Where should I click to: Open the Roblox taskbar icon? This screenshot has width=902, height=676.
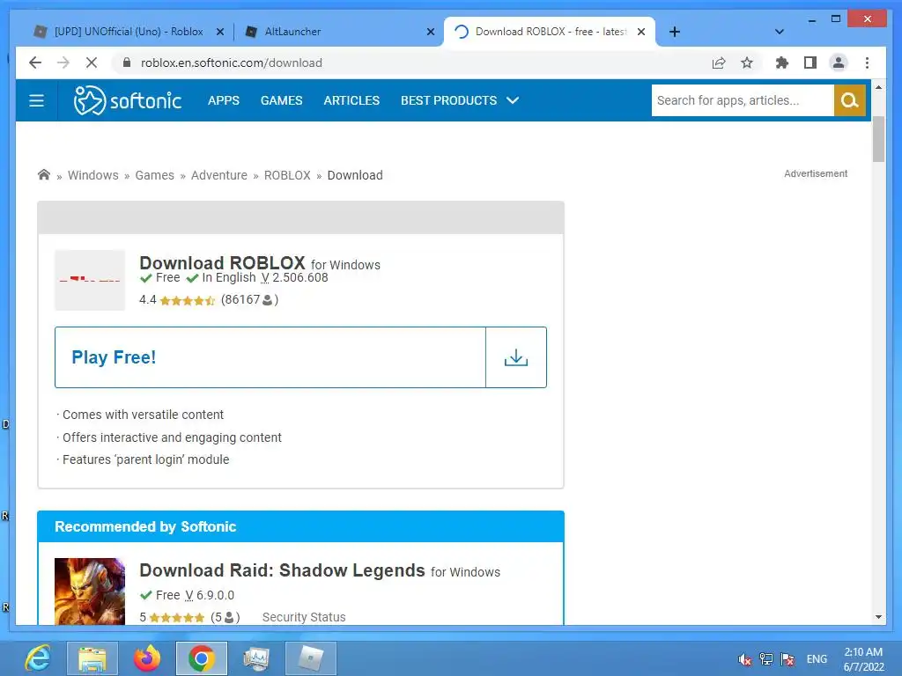(x=311, y=658)
